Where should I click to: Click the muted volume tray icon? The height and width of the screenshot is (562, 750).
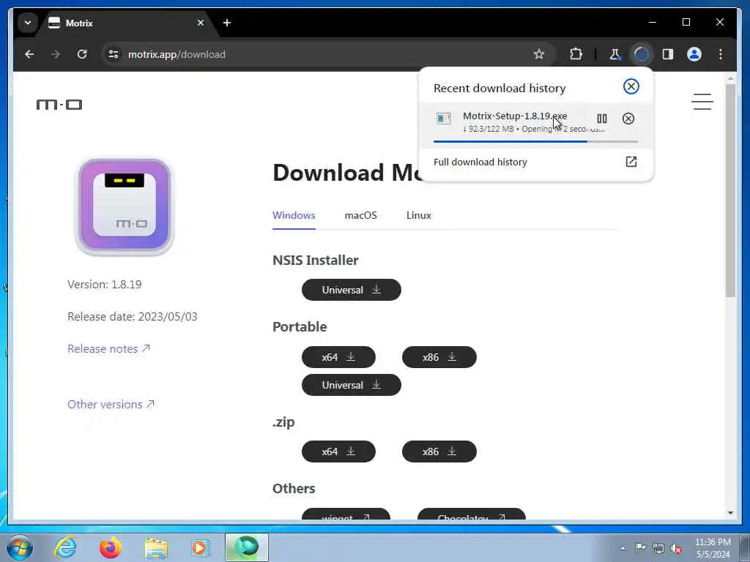[676, 548]
